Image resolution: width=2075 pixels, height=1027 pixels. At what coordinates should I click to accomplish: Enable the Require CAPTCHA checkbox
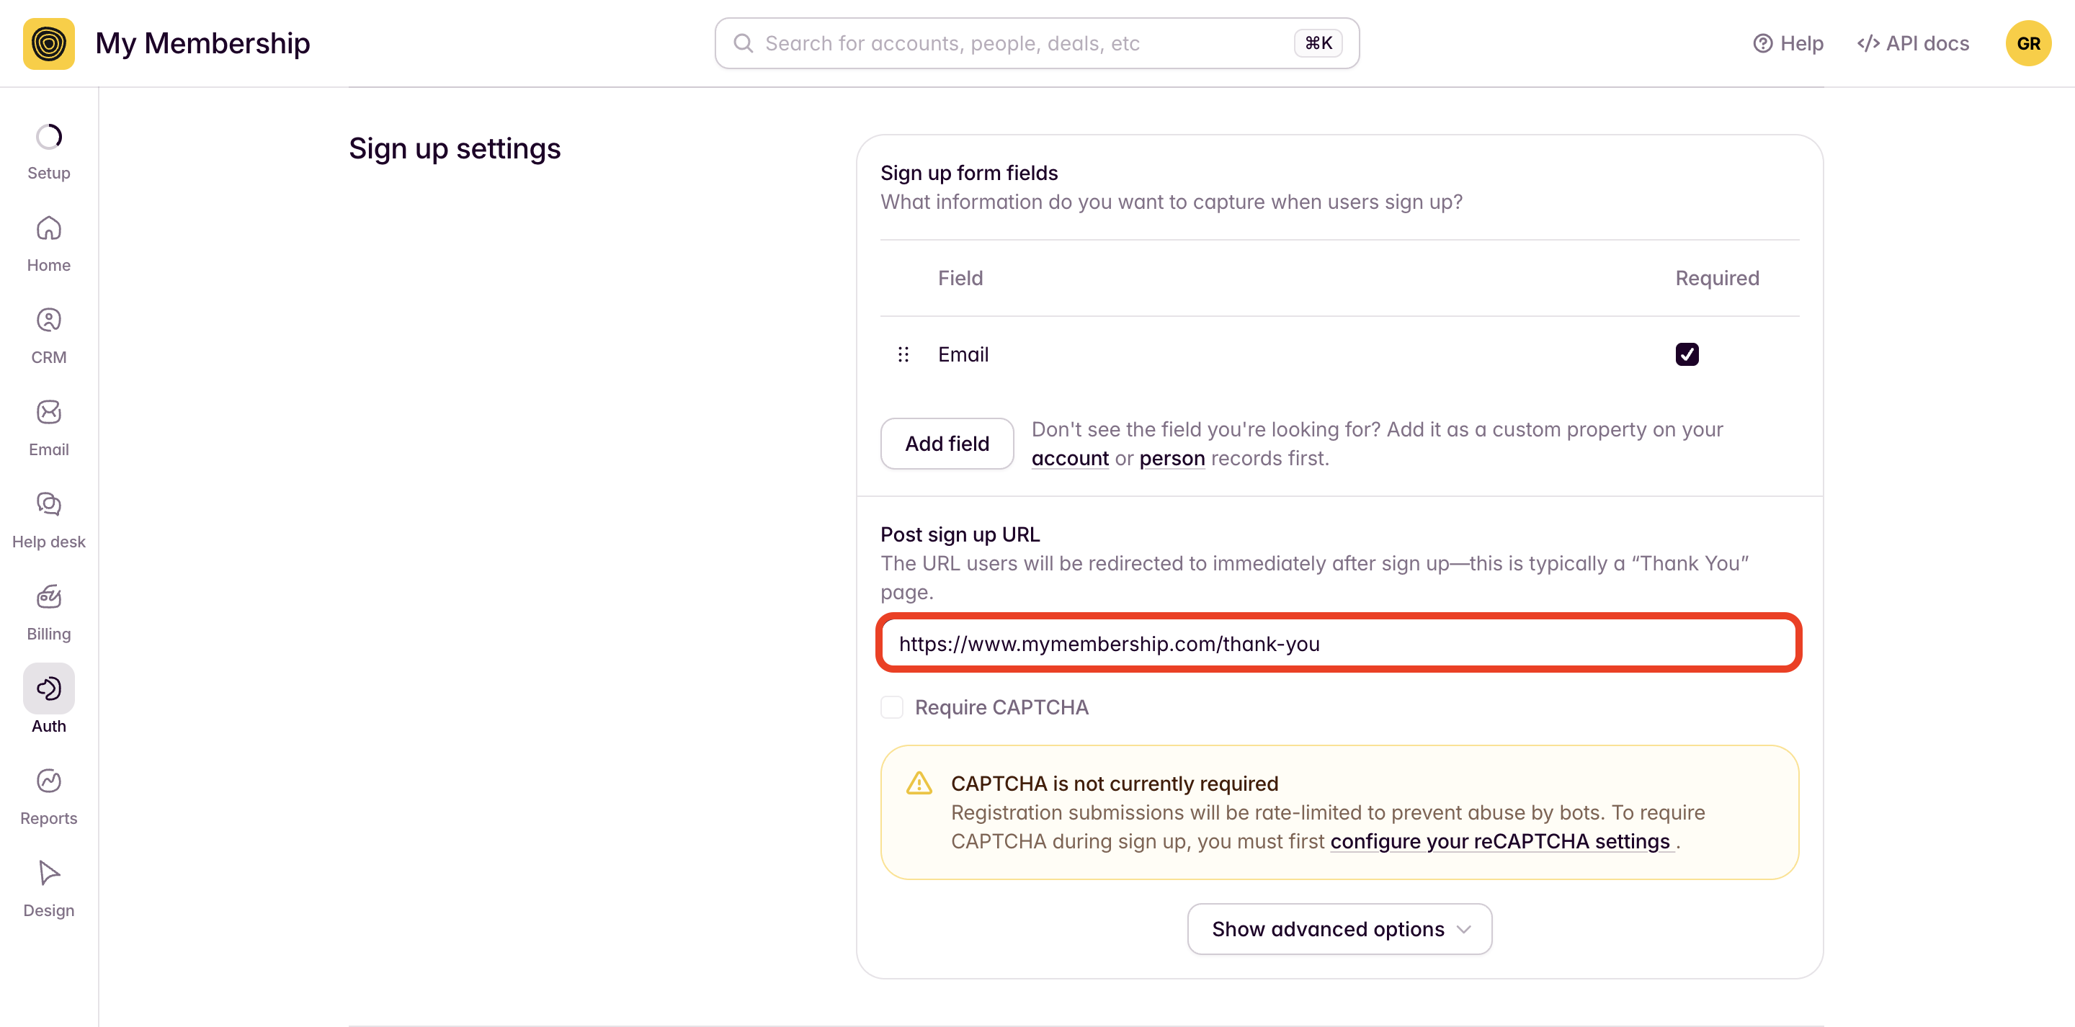(x=892, y=707)
